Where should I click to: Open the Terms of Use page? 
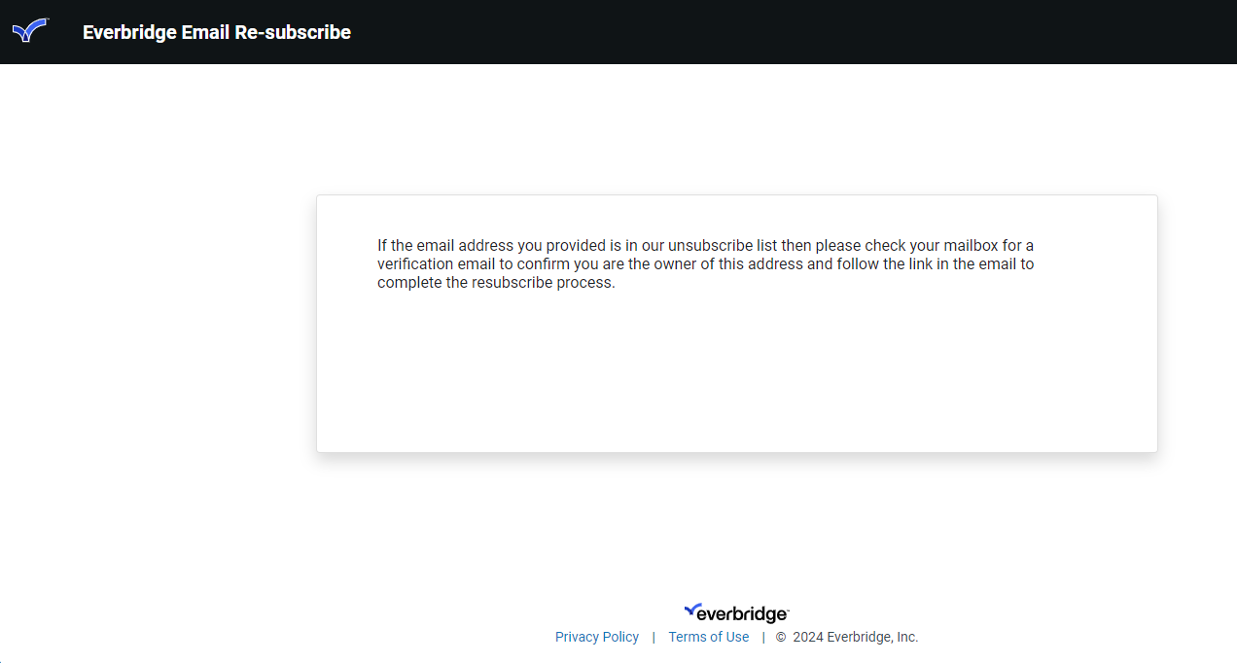point(708,637)
